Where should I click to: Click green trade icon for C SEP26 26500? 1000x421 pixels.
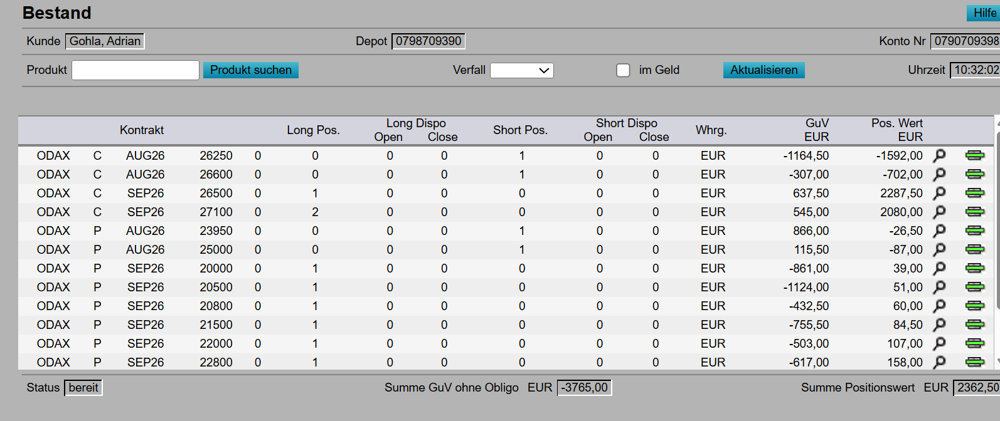(975, 193)
